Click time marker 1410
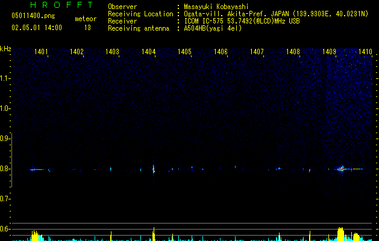This screenshot has height=241, width=379. coord(365,52)
